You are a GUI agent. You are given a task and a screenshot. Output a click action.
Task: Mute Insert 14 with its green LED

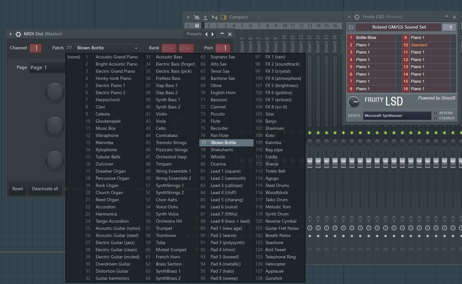318,133
